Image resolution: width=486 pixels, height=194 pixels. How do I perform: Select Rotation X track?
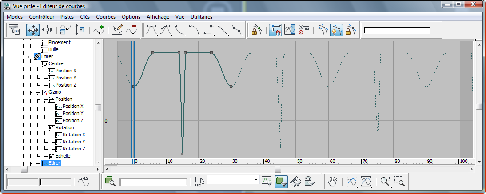pyautogui.click(x=74, y=135)
